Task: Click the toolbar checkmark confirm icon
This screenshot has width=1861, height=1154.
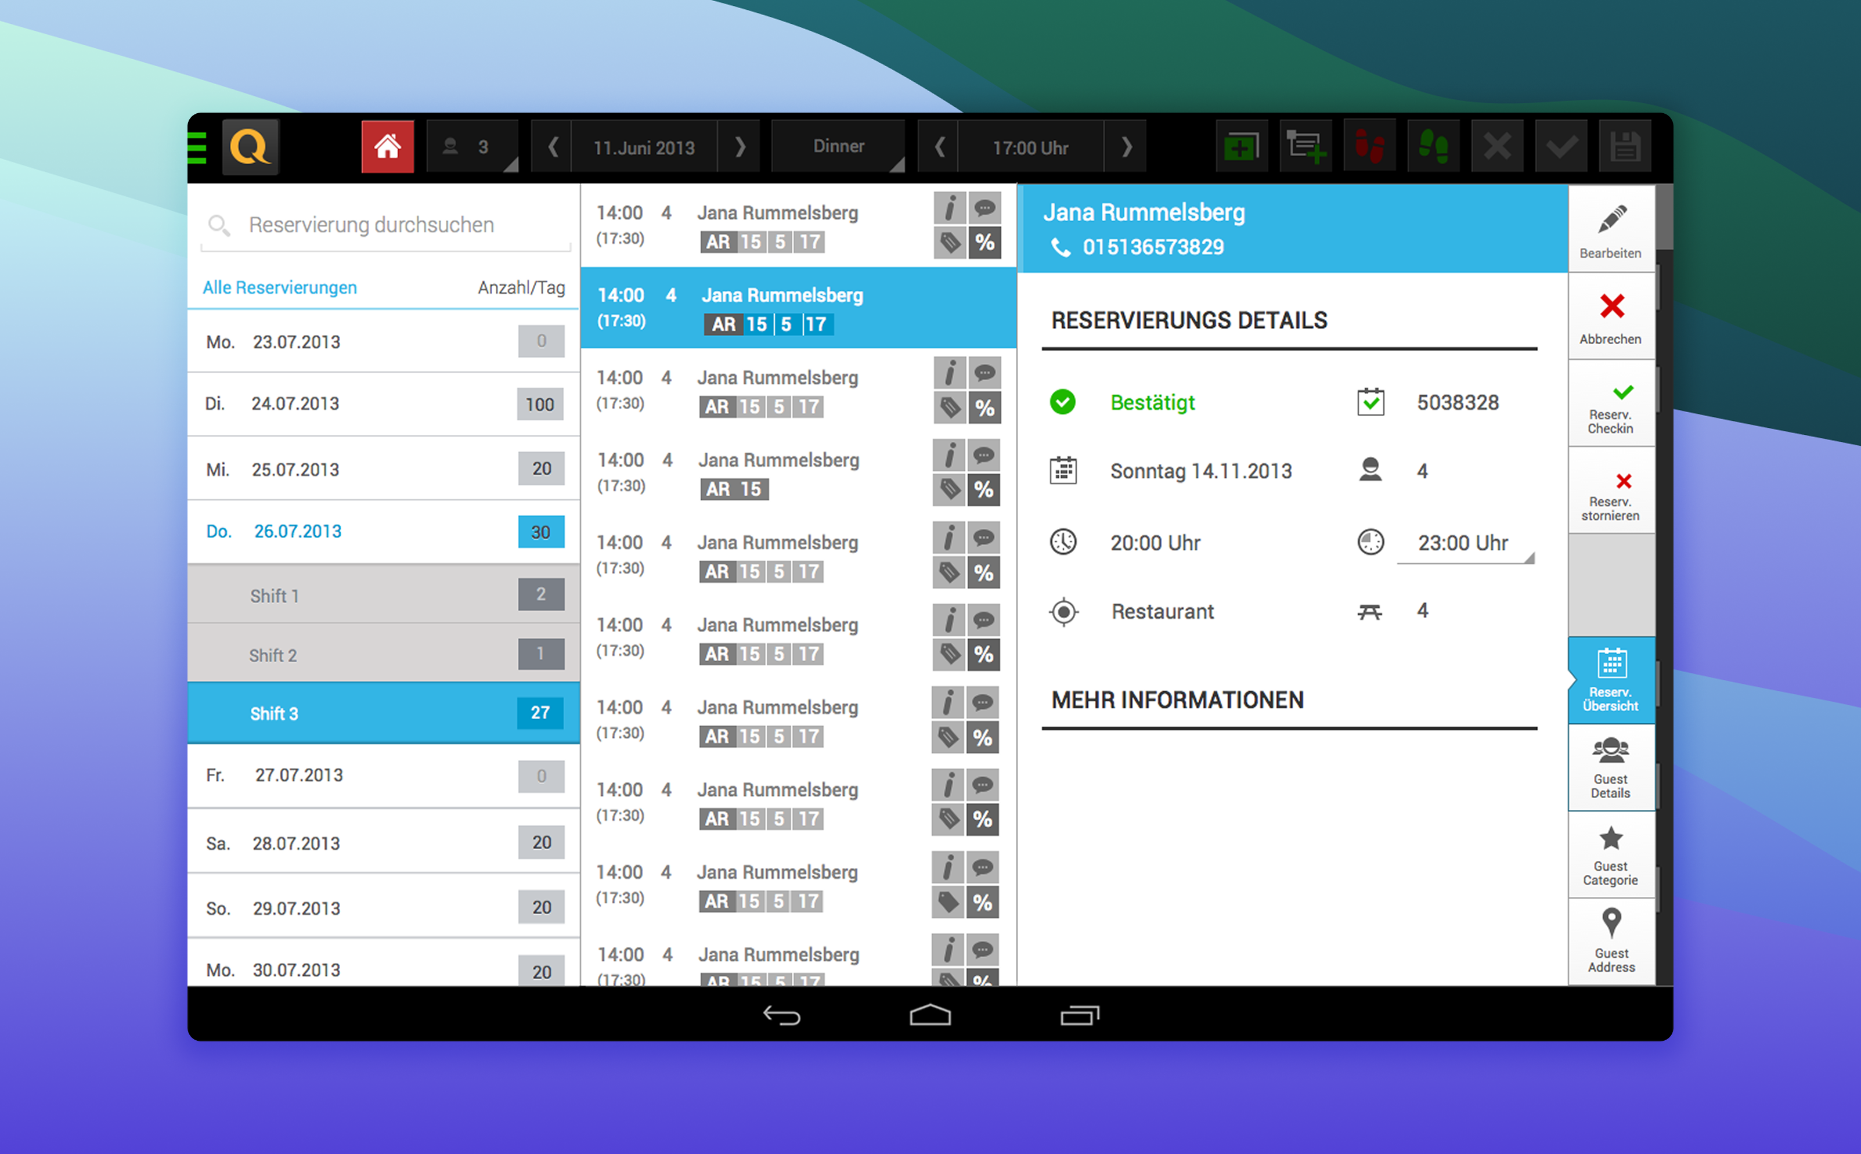Action: (x=1562, y=146)
